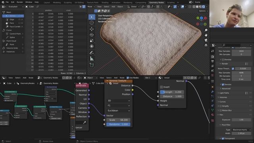This screenshot has width=254, height=143.
Task: Switch to the Geometry Nodes workspace tab
Action: (156, 2)
